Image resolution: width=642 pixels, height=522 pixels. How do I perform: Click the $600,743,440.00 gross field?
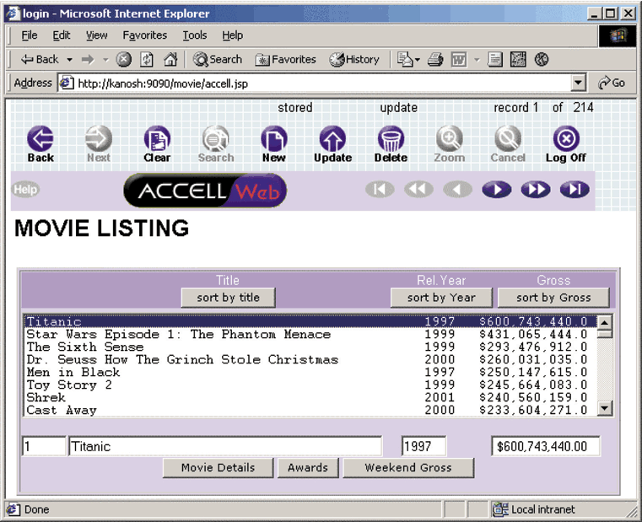coord(545,446)
